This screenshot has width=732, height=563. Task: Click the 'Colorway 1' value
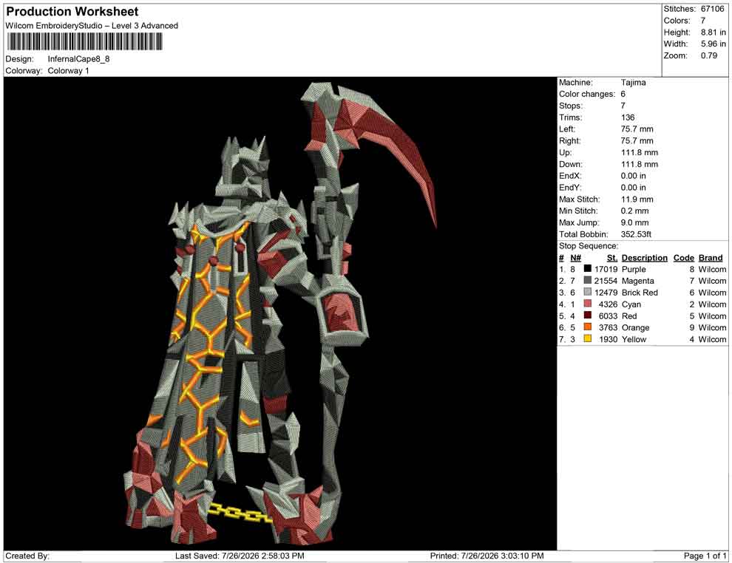[x=68, y=70]
